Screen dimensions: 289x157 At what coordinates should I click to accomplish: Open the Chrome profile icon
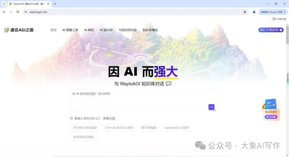tap(254, 12)
